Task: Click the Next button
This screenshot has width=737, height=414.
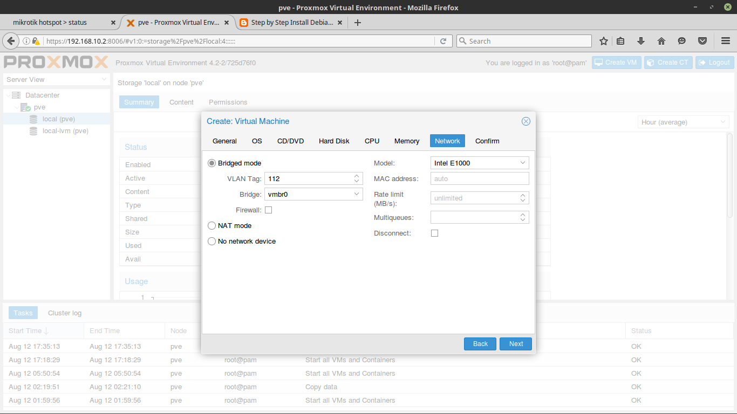Action: [516, 344]
